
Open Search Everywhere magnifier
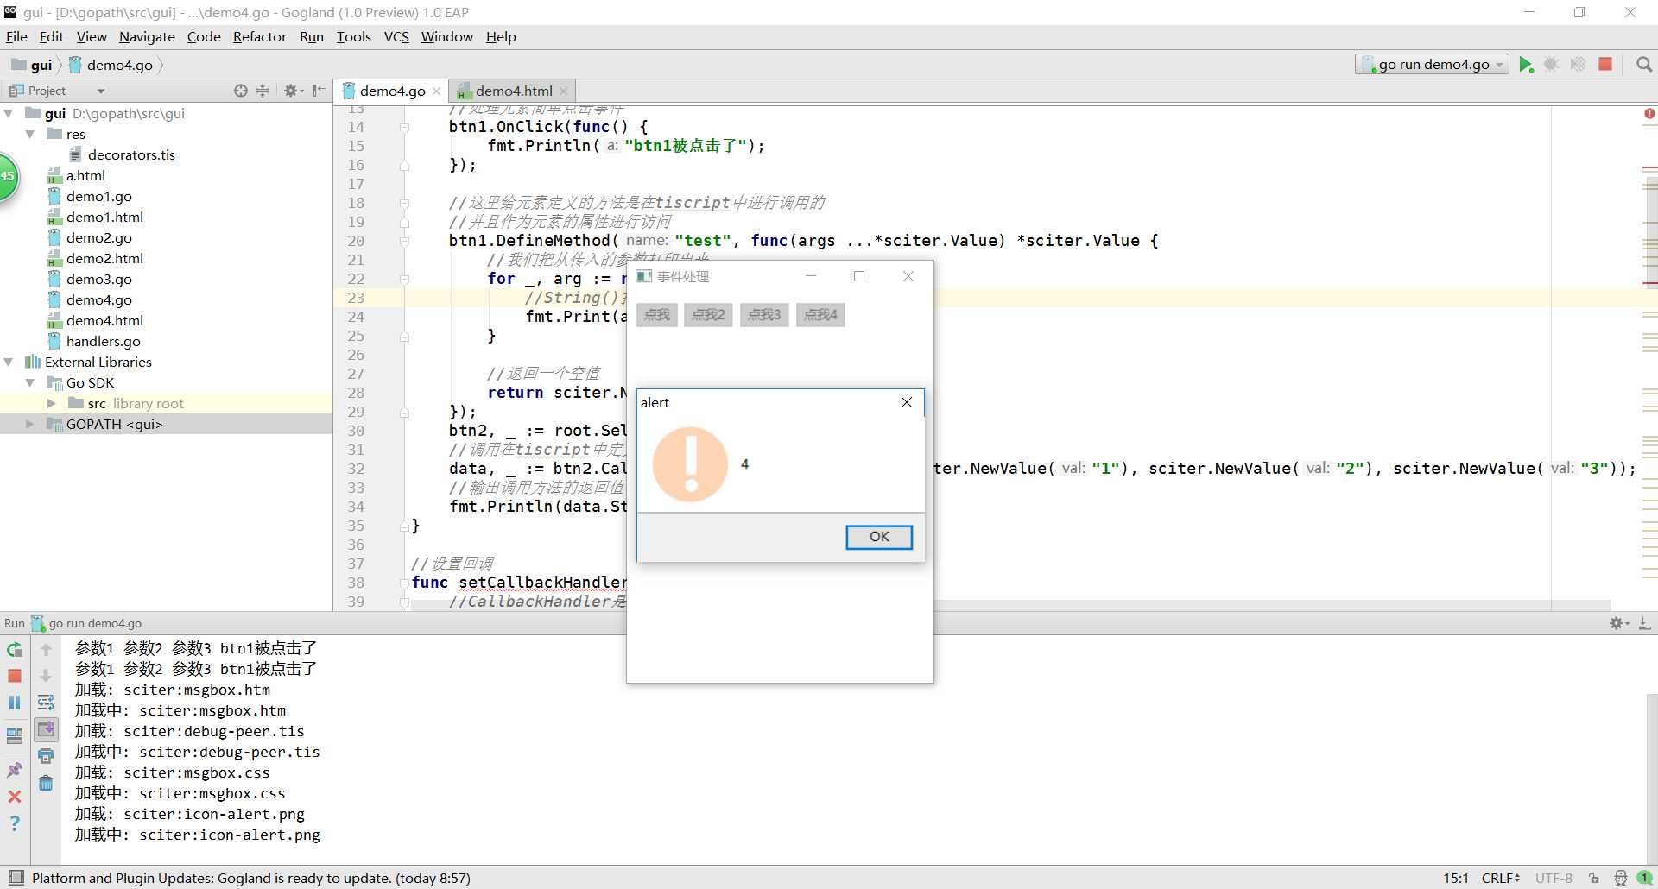1644,65
